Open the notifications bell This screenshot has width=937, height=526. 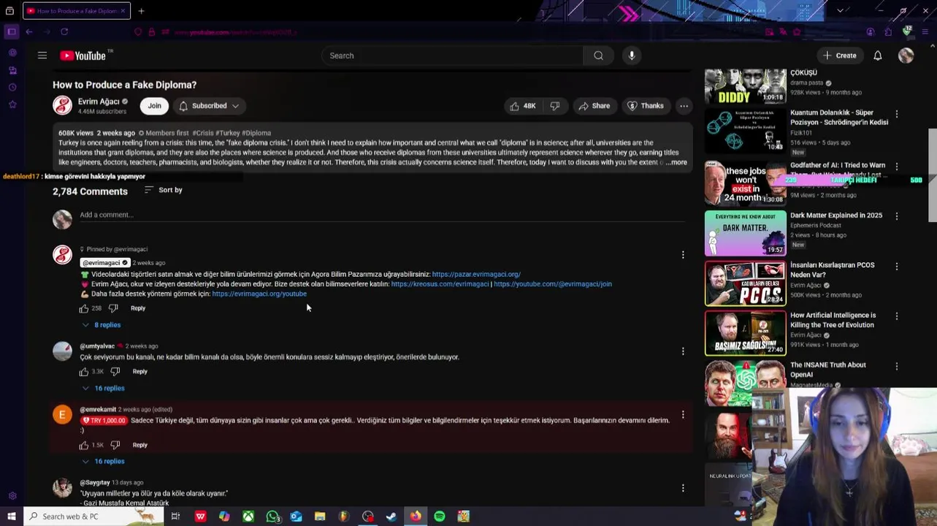click(x=878, y=56)
